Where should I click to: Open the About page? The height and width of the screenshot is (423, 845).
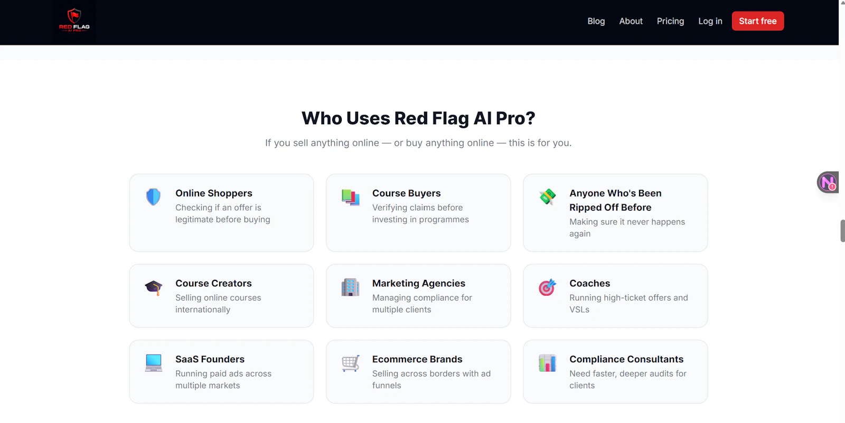click(631, 21)
